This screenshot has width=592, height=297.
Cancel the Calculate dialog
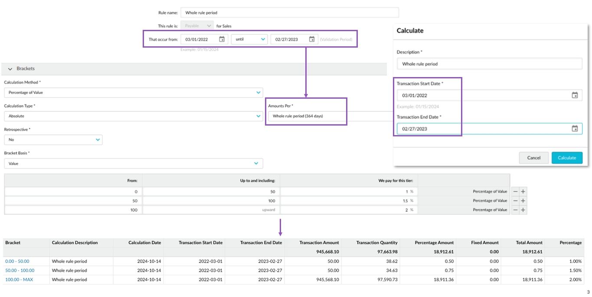tap(533, 158)
